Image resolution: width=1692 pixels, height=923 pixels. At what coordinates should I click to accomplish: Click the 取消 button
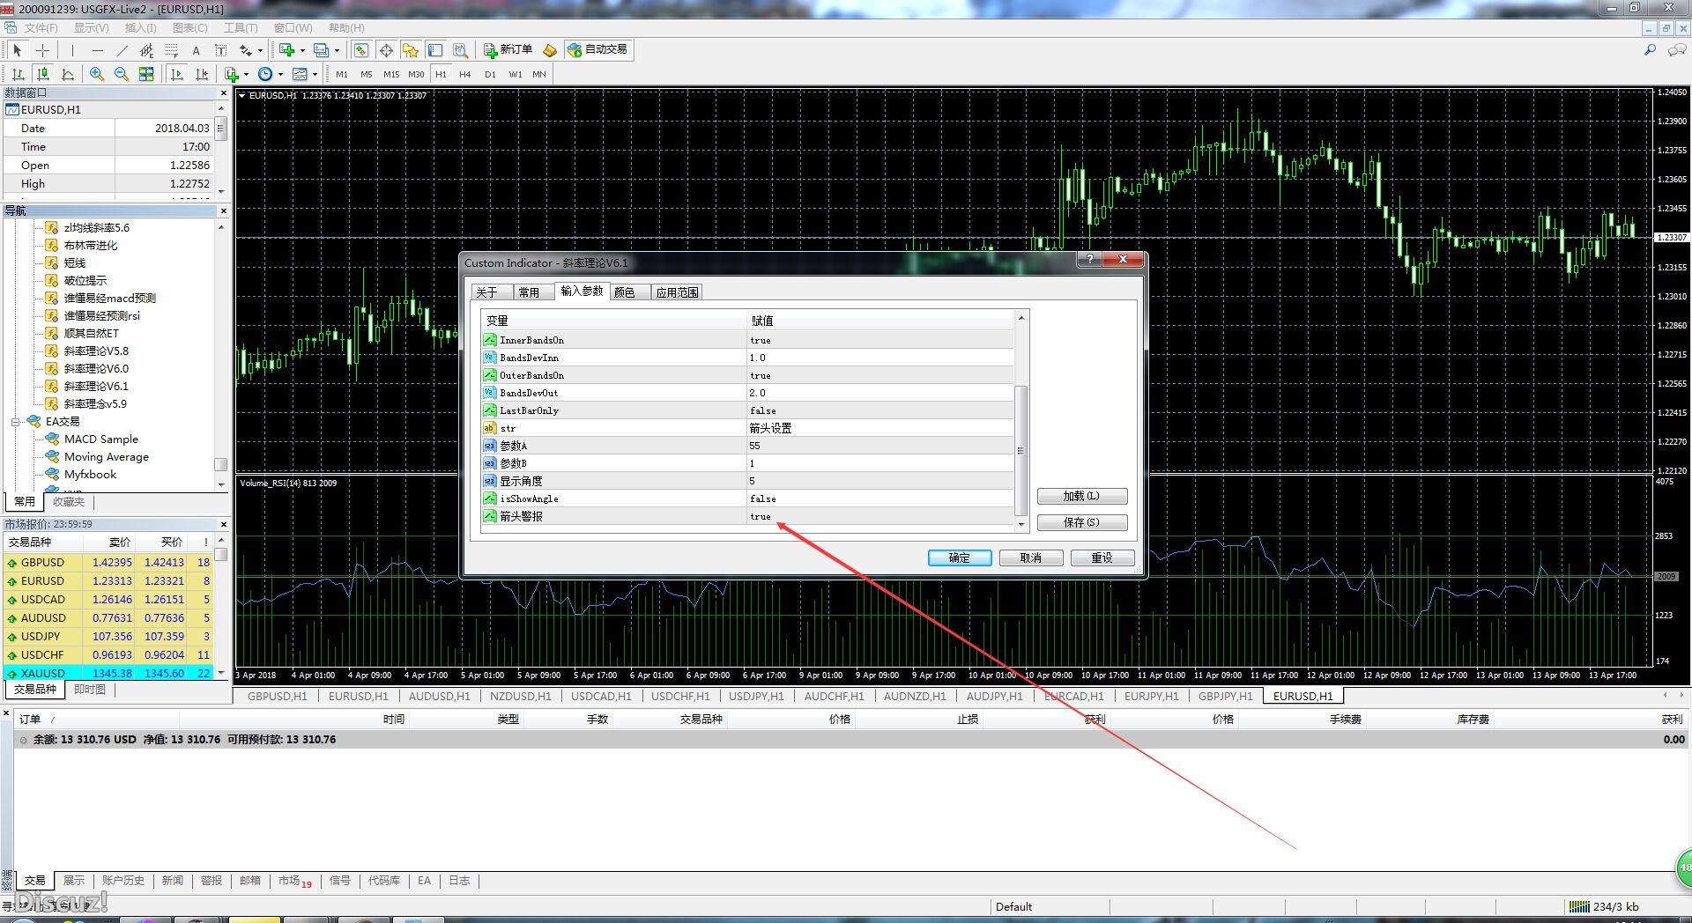1031,557
